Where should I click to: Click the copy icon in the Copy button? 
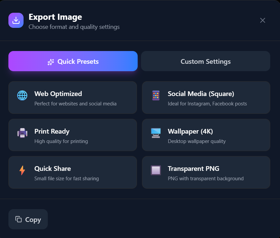[19, 219]
